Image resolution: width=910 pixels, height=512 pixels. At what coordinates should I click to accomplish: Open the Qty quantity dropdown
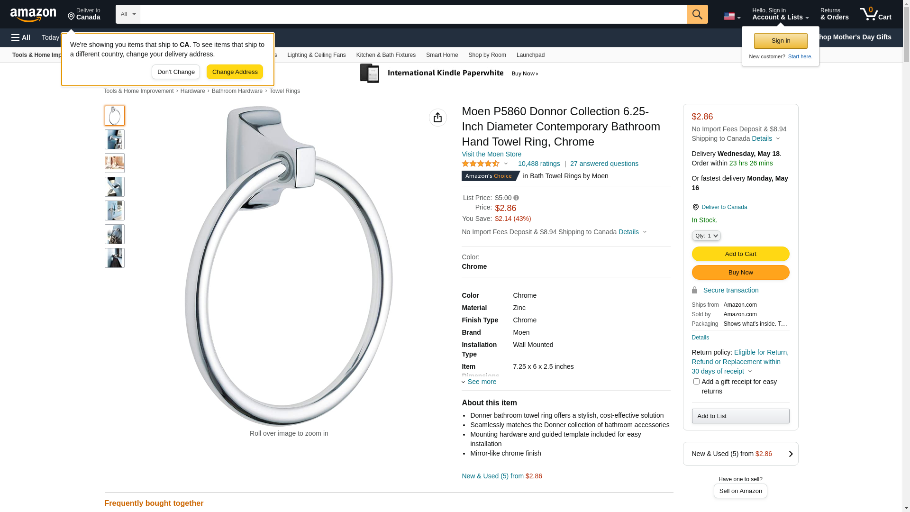click(706, 236)
